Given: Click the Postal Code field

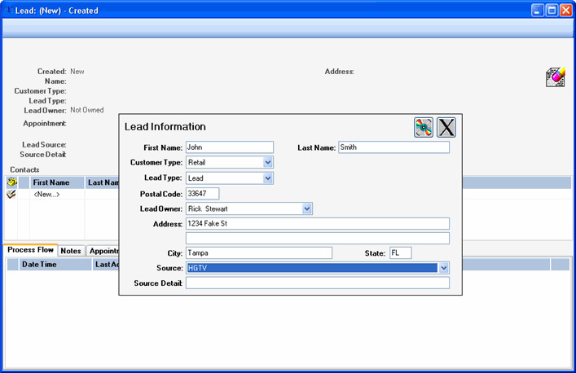Looking at the screenshot, I should click(202, 194).
